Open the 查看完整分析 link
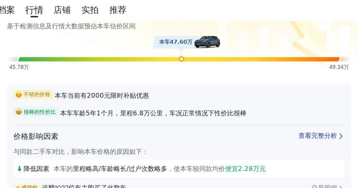Screen dimensions: 358x188 318,136
